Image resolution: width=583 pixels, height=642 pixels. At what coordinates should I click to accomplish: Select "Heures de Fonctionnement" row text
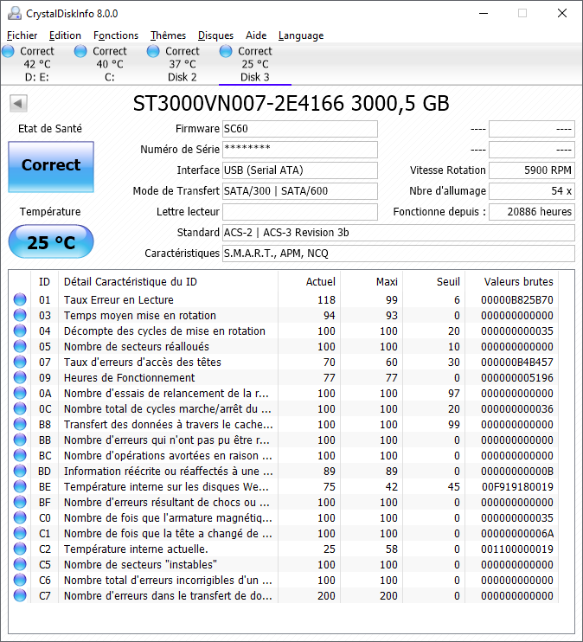(x=130, y=377)
